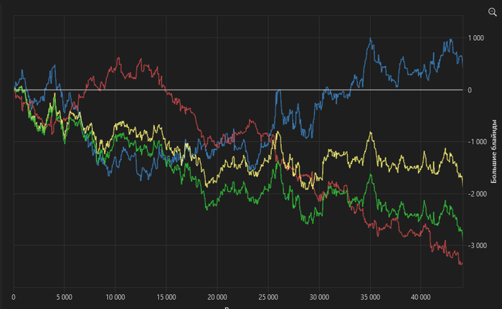Click the x-axis label 10 000

coord(115,297)
